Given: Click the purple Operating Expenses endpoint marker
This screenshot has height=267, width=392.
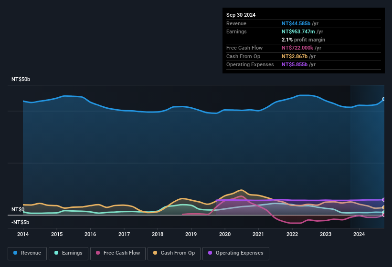Looking at the screenshot, I should (384, 200).
